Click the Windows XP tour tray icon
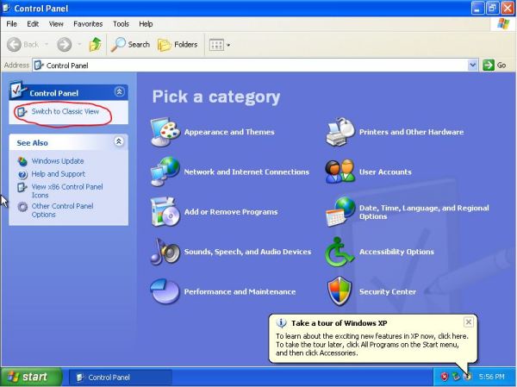The width and height of the screenshot is (517, 387). [x=468, y=377]
